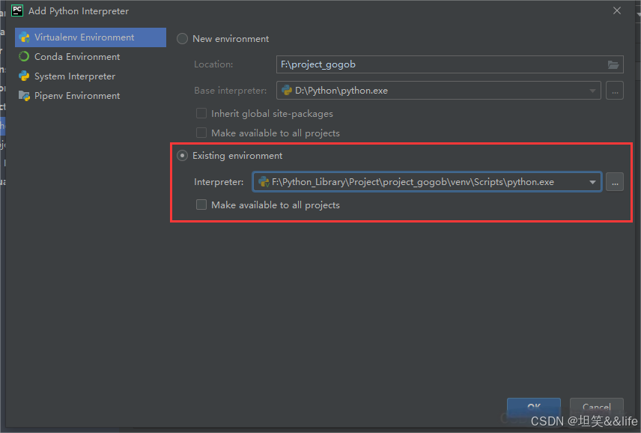Click the Location field F:\project_gogob
Viewport: 641px width, 433px height.
tap(450, 64)
